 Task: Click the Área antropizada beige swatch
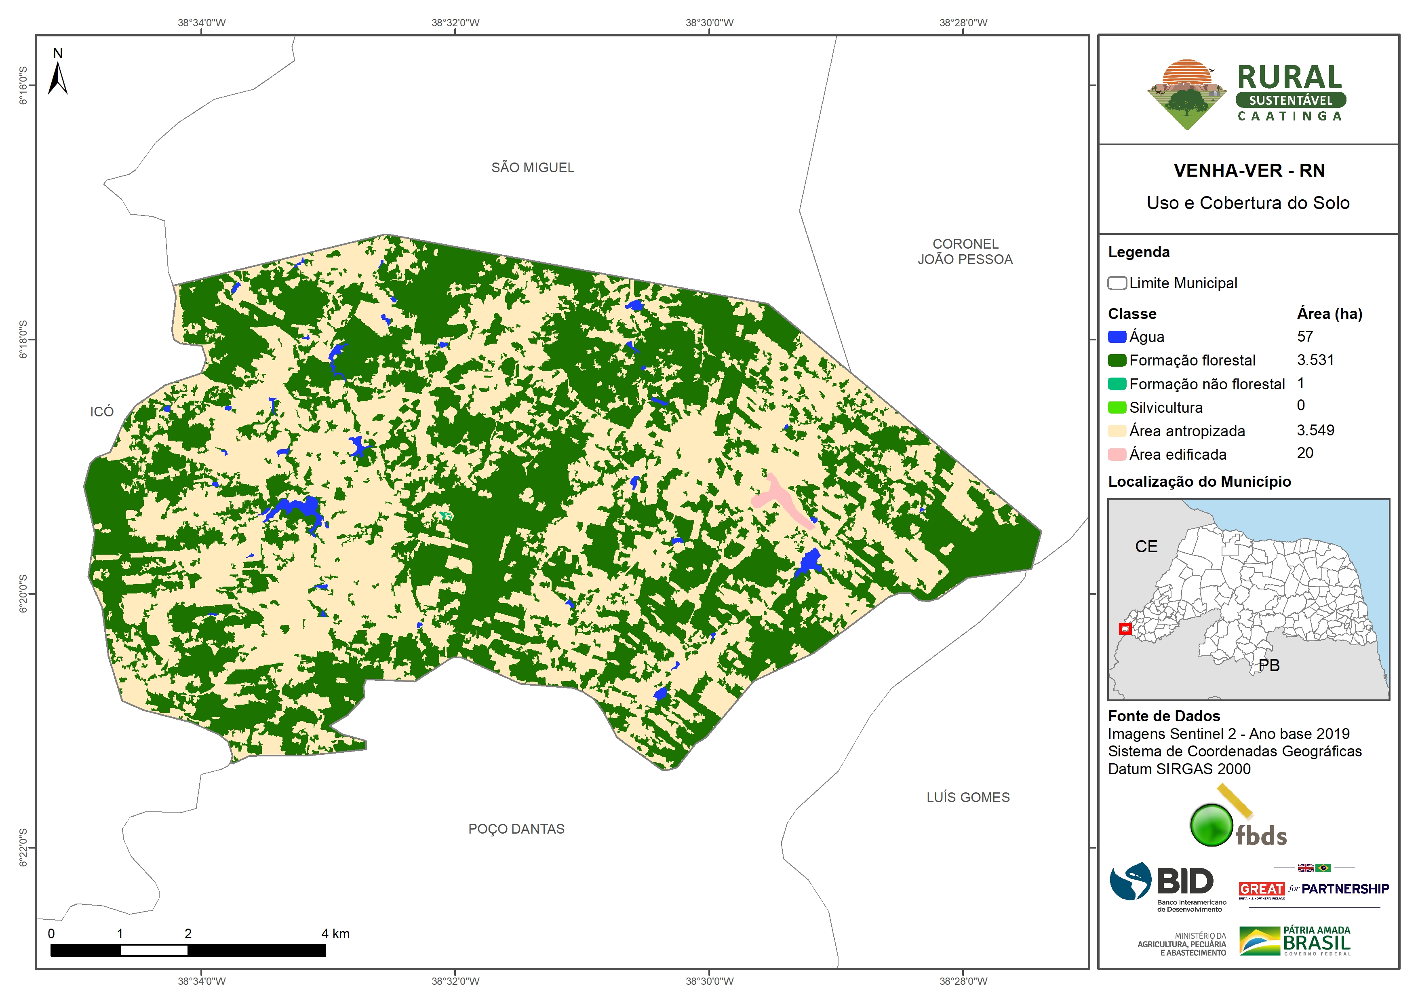point(1117,431)
